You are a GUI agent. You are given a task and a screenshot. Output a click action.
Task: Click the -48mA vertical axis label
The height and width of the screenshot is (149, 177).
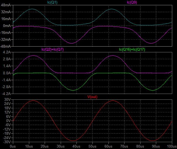pyautogui.click(x=5, y=46)
